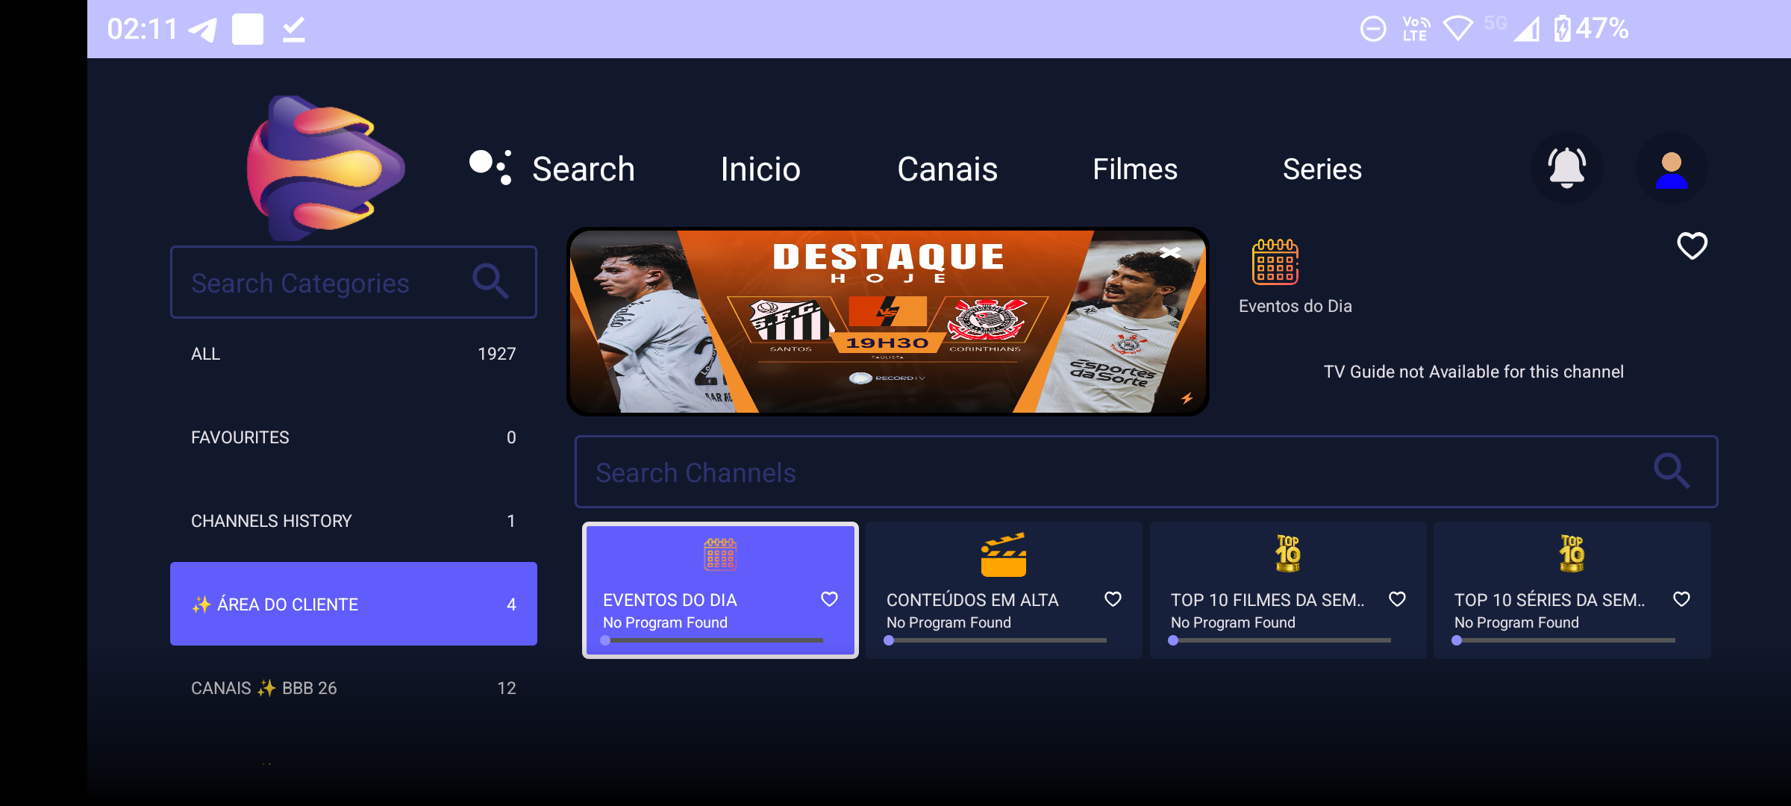Toggle favorite heart on CONTEÚDOS EM ALTA
Screen dimensions: 1791x806
click(1113, 599)
